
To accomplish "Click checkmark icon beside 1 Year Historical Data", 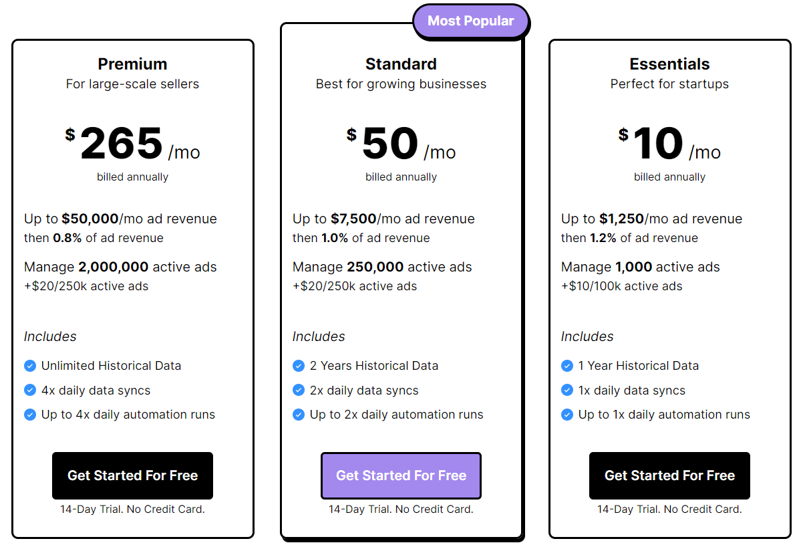I will [567, 366].
